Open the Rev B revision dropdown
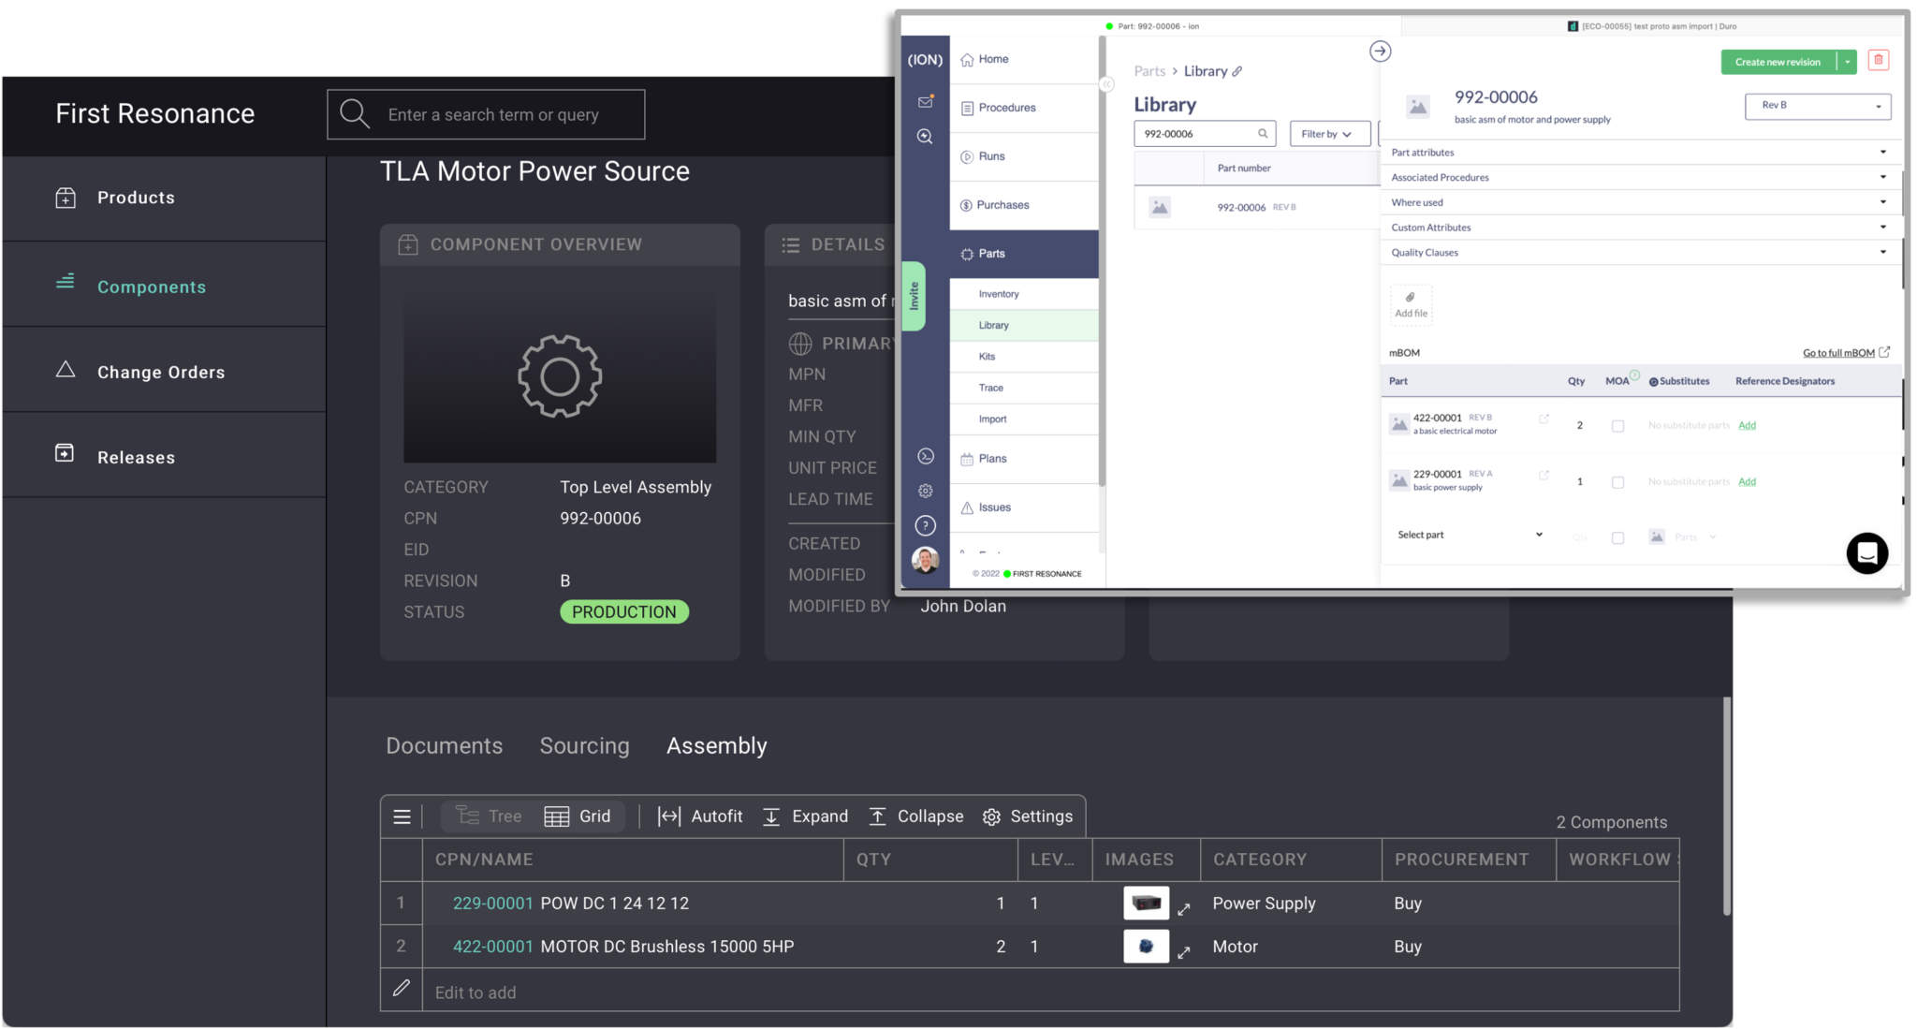The image size is (1917, 1029). 1817,106
